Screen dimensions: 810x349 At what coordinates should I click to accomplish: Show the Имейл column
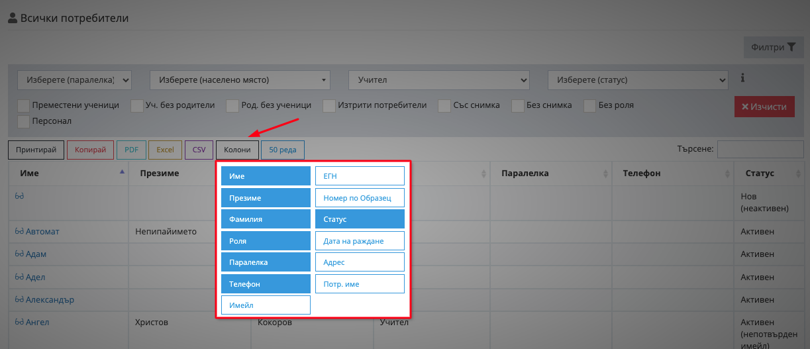(266, 305)
